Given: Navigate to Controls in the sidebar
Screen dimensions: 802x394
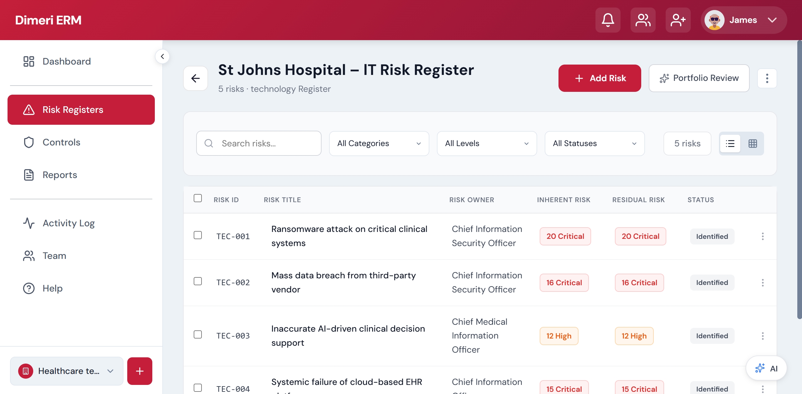Looking at the screenshot, I should pyautogui.click(x=61, y=142).
